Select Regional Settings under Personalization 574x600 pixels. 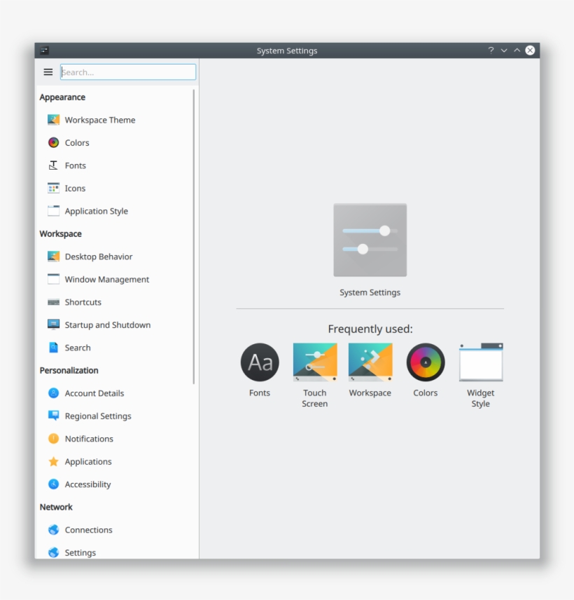[98, 416]
